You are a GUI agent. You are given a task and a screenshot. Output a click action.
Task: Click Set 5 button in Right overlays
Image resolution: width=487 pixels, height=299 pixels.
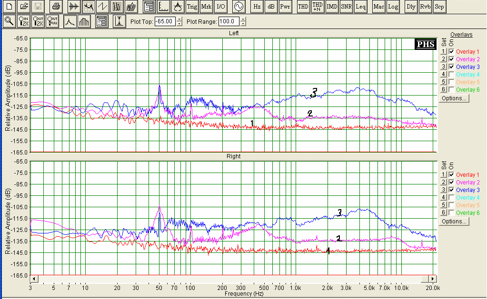444,205
